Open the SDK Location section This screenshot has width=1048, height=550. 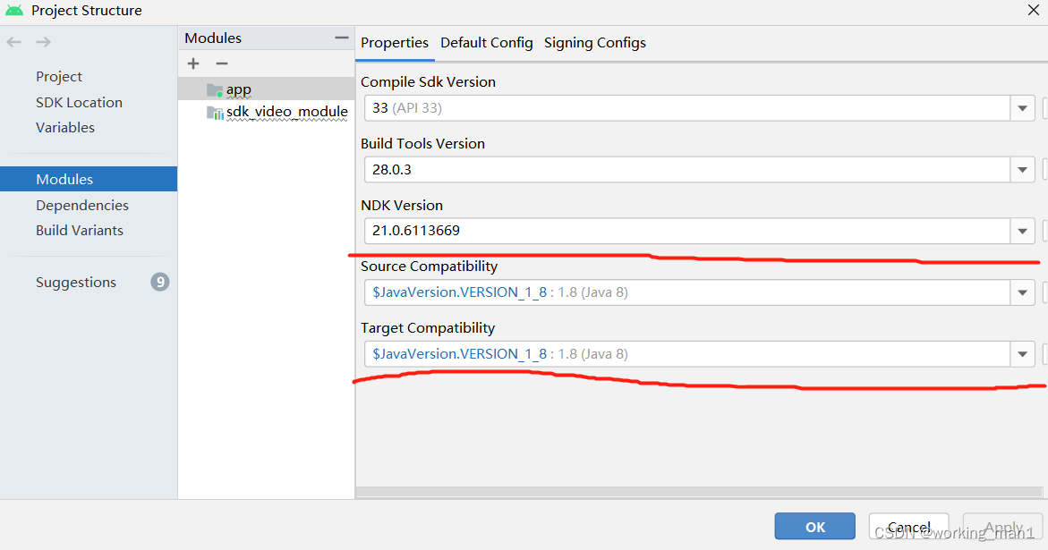(79, 102)
